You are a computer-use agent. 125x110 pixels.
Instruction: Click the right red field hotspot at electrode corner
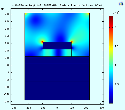(x=72, y=42)
